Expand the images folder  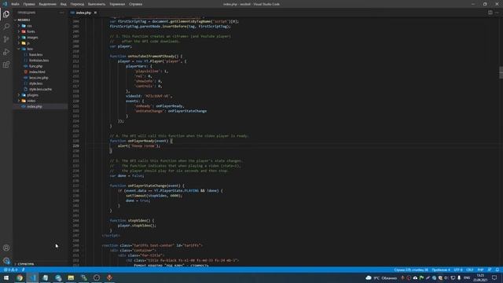(19, 37)
